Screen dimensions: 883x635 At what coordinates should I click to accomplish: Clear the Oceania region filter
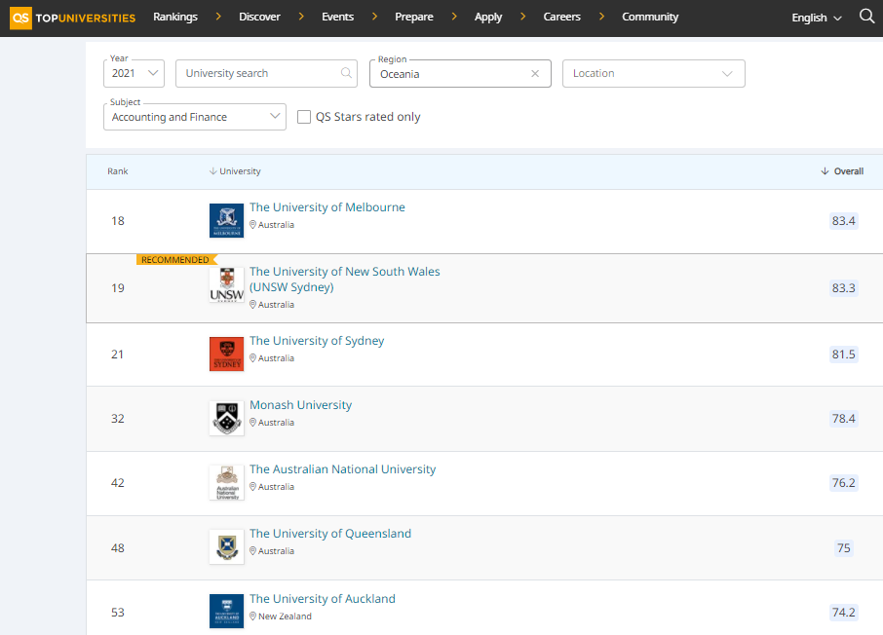pos(534,74)
